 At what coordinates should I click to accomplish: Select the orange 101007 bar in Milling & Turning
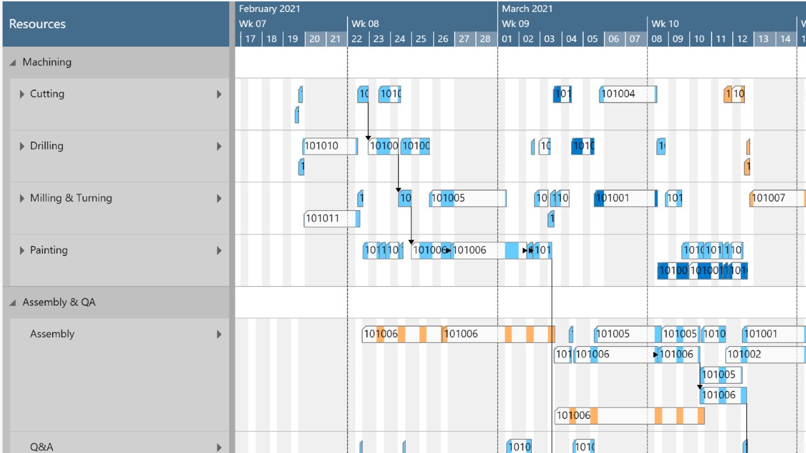point(778,198)
